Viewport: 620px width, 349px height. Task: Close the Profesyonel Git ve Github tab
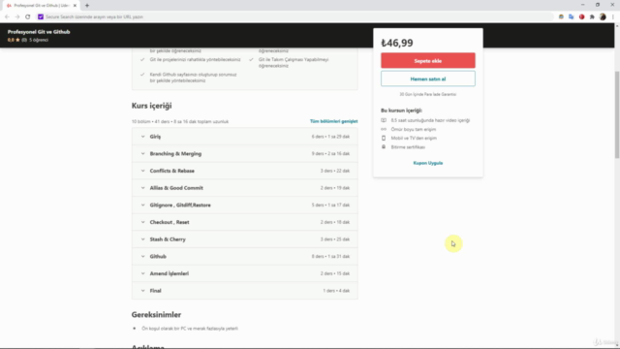pyautogui.click(x=75, y=6)
